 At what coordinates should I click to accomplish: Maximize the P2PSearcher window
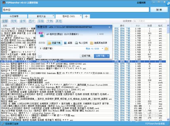(159, 2)
